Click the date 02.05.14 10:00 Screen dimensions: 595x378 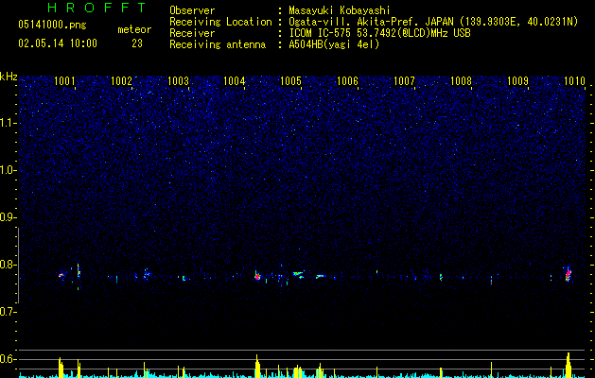point(58,43)
